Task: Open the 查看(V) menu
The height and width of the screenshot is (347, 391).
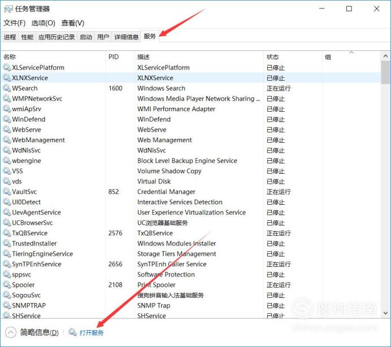Action: (x=72, y=23)
